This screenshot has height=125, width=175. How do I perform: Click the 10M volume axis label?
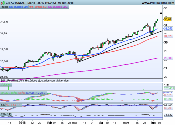(x=167, y=85)
